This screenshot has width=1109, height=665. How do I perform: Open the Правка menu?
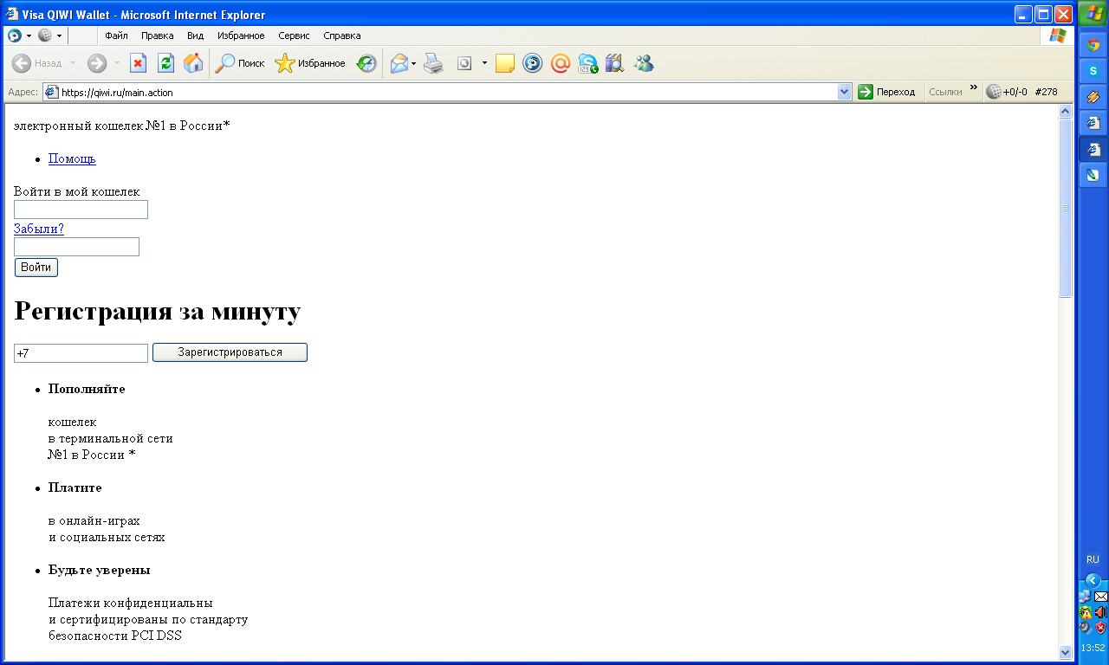tap(157, 36)
